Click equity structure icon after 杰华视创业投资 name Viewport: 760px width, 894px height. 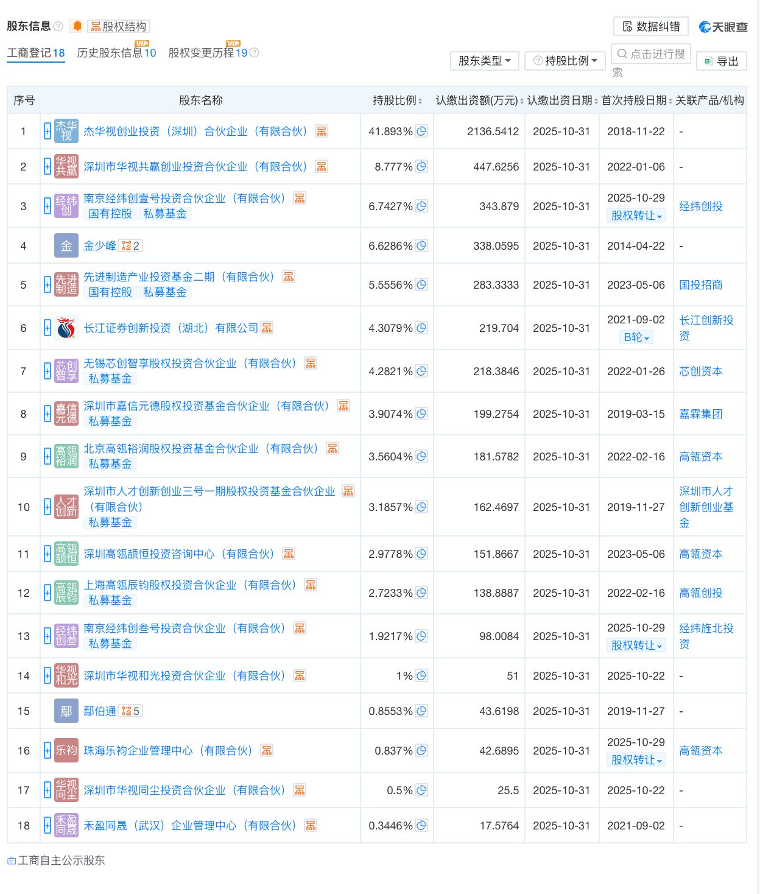coord(322,132)
